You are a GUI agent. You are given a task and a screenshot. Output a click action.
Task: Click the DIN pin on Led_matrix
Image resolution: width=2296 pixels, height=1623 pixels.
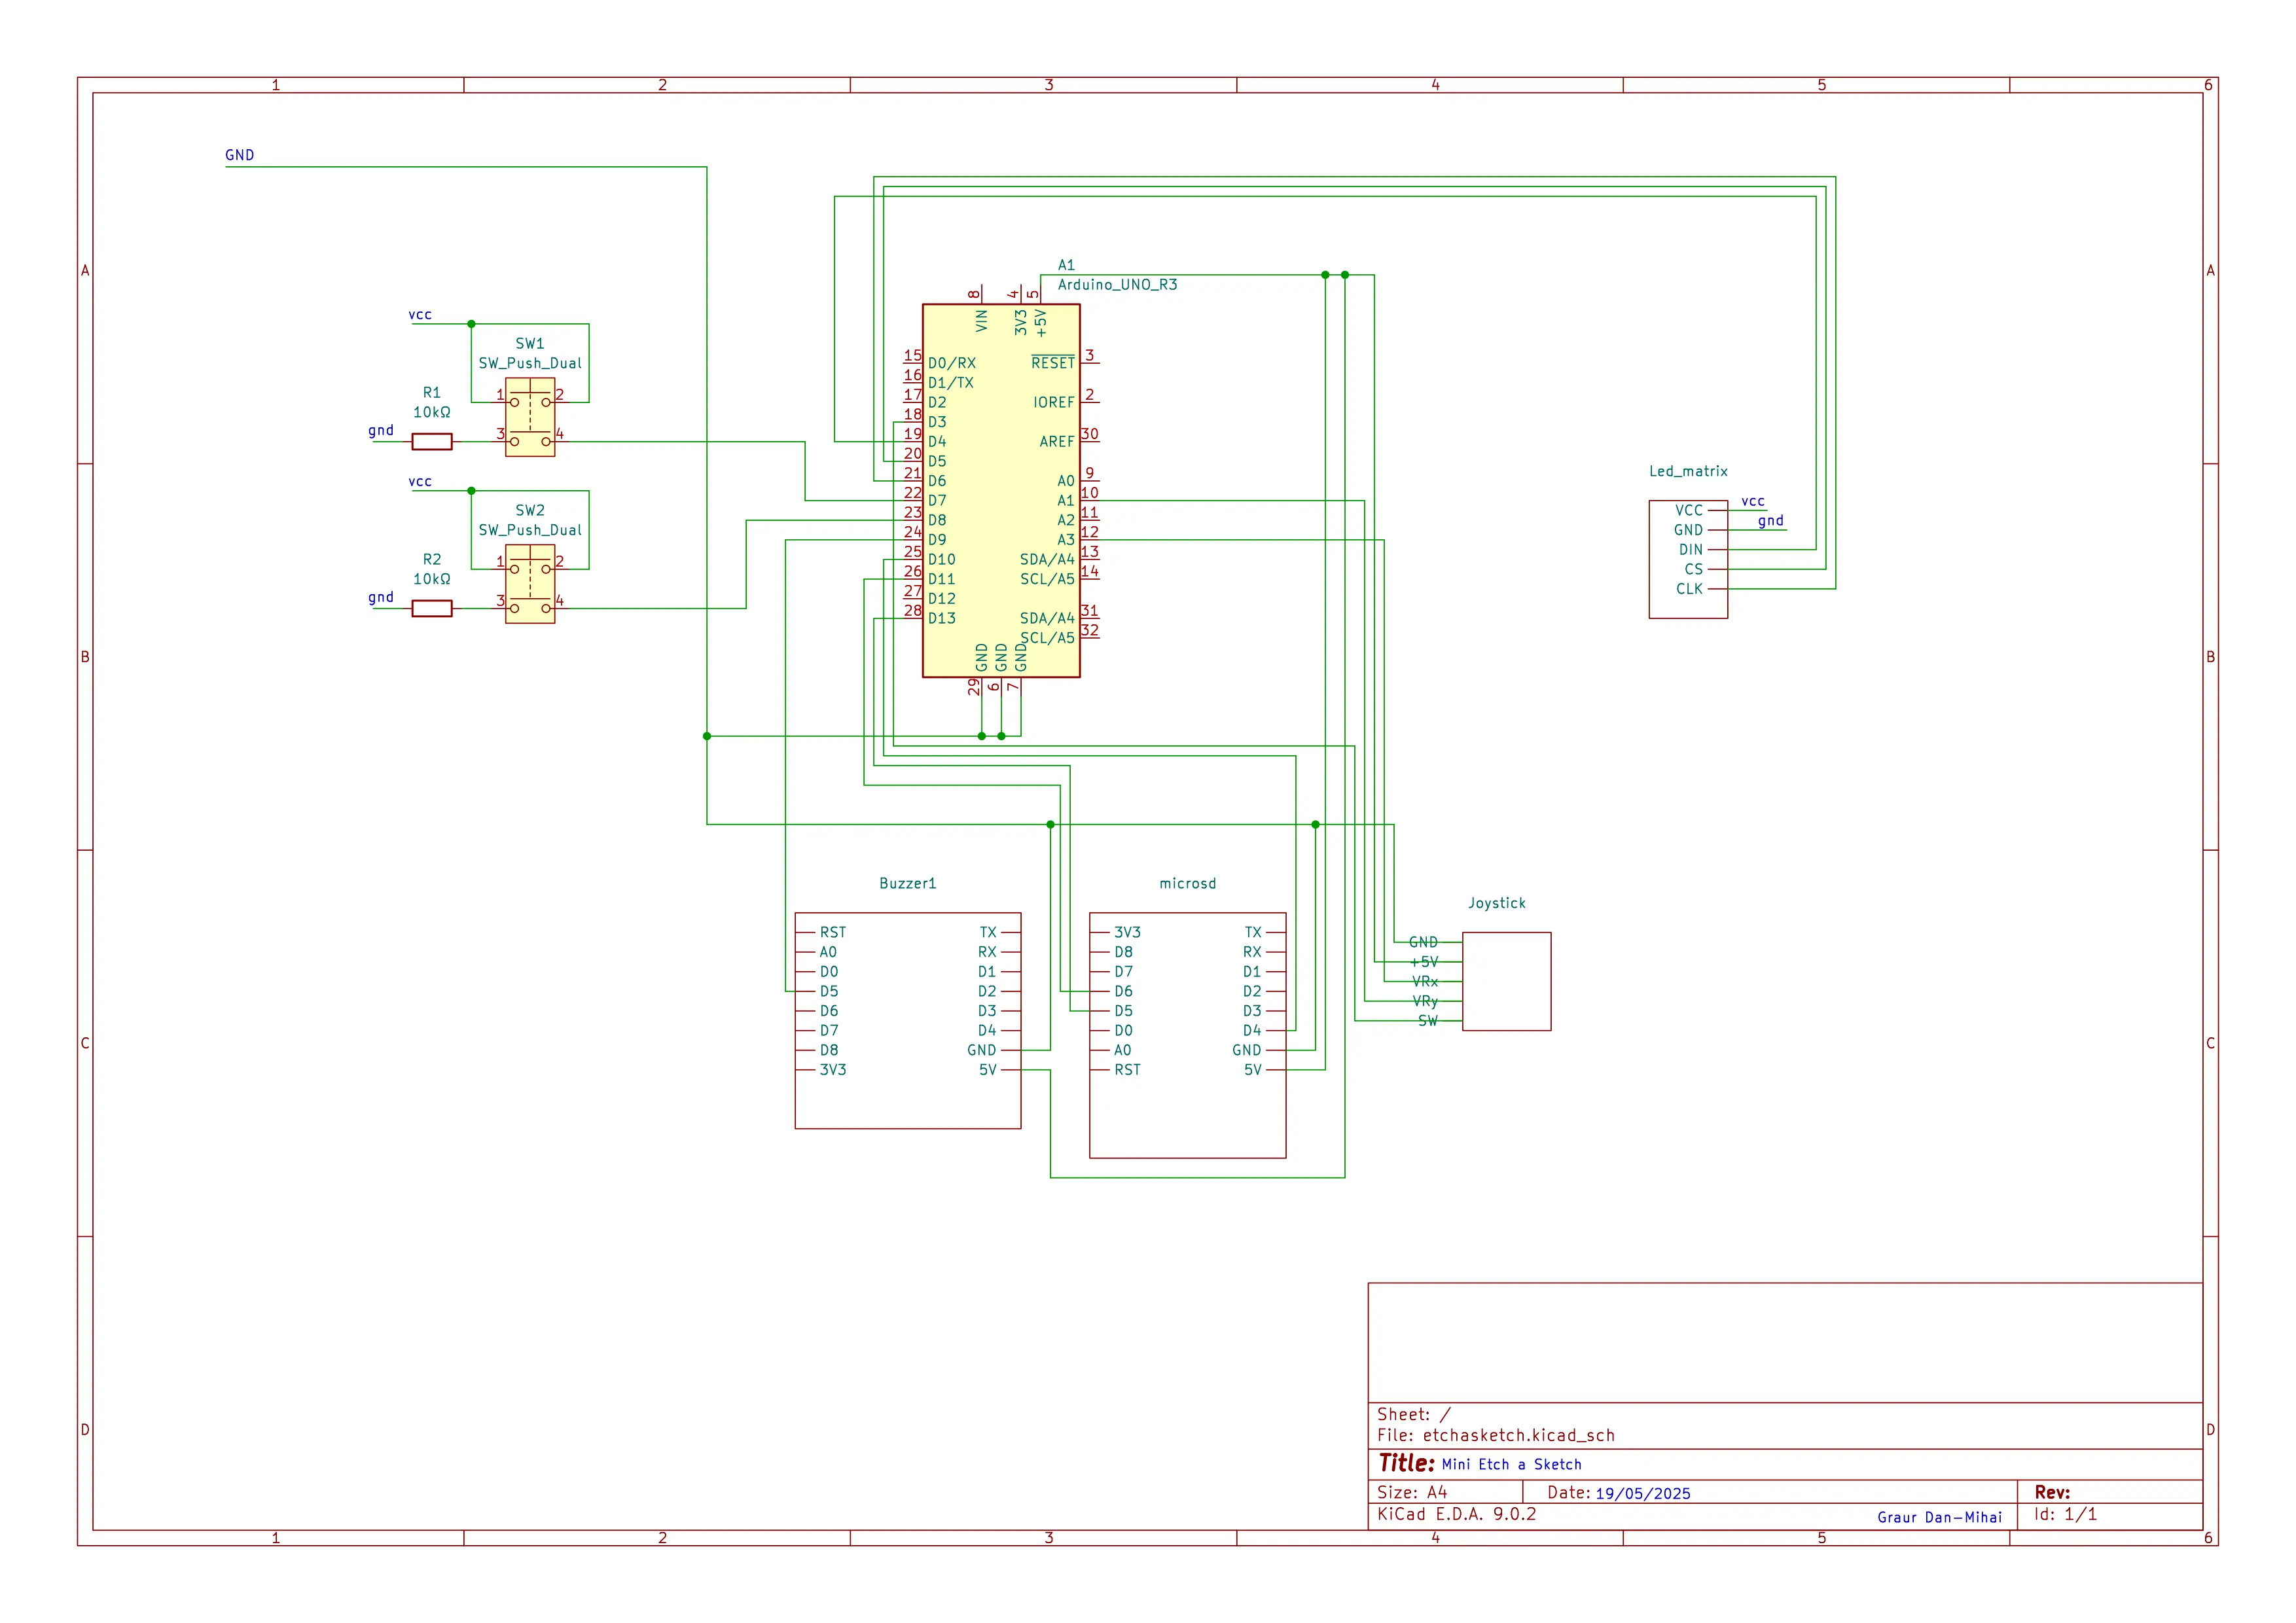coord(1690,549)
